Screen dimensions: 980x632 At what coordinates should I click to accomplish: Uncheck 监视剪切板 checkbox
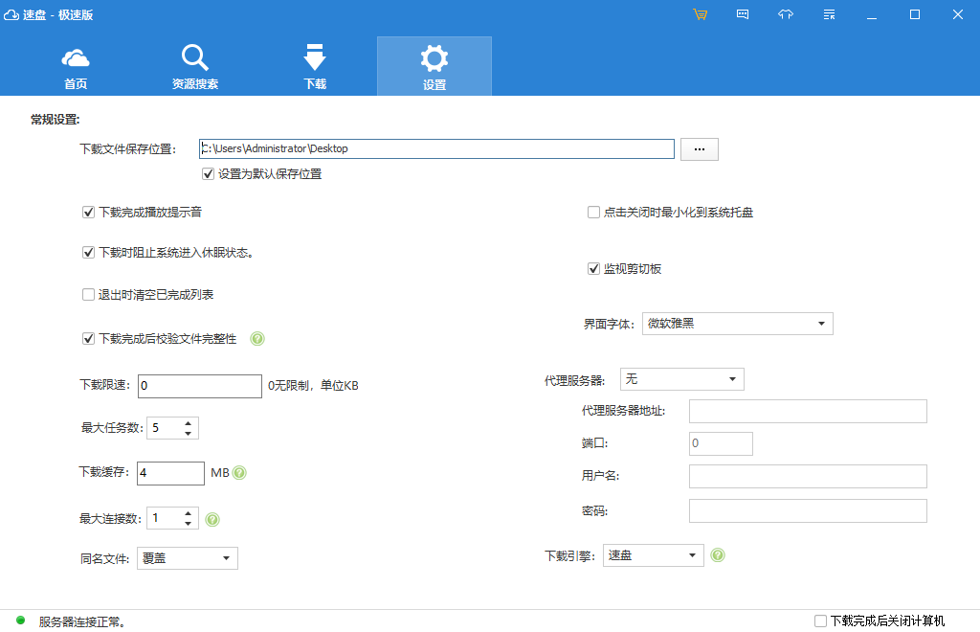(x=593, y=269)
